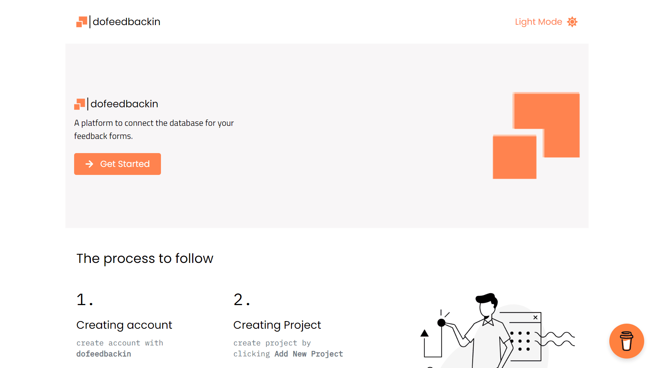Click the sun icon beside Light Mode

pyautogui.click(x=572, y=22)
